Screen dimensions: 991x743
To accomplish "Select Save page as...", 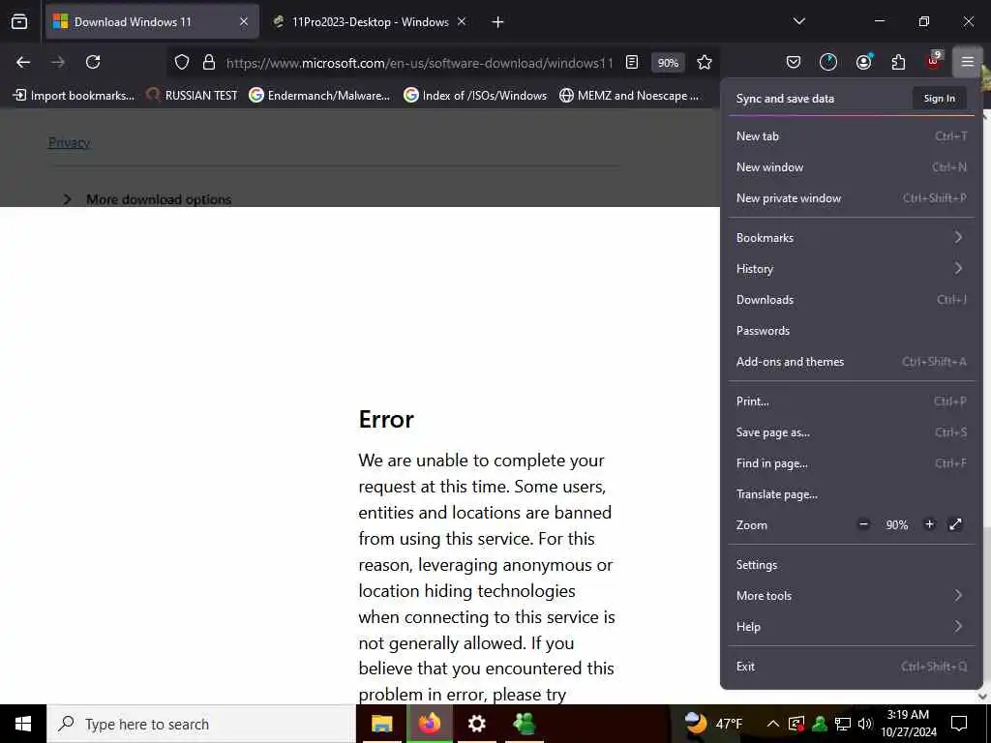I will click(x=852, y=432).
